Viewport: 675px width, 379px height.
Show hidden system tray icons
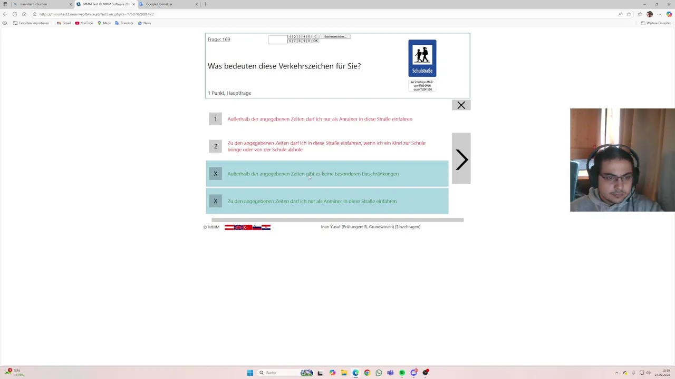[616, 373]
